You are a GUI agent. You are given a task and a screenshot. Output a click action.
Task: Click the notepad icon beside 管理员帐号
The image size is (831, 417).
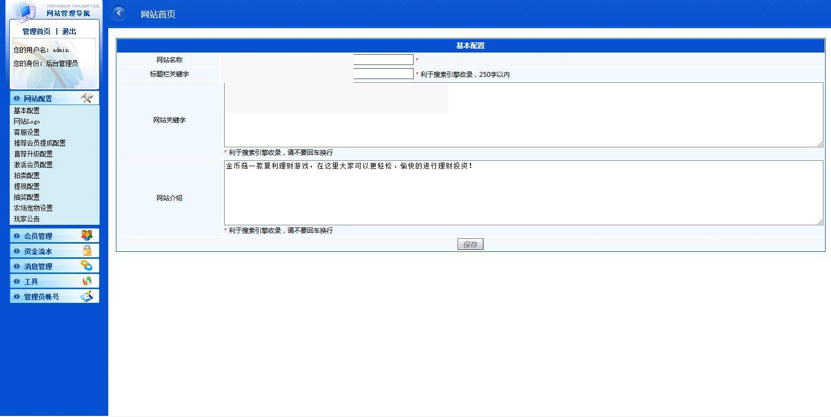pos(87,296)
